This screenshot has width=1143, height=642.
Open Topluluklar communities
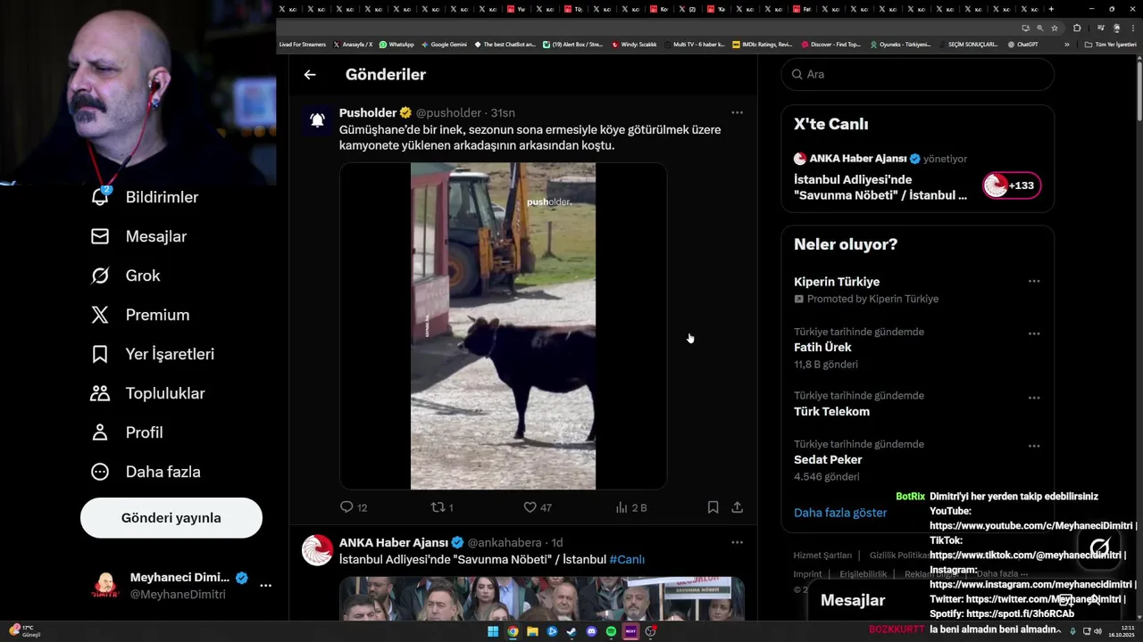[147, 393]
